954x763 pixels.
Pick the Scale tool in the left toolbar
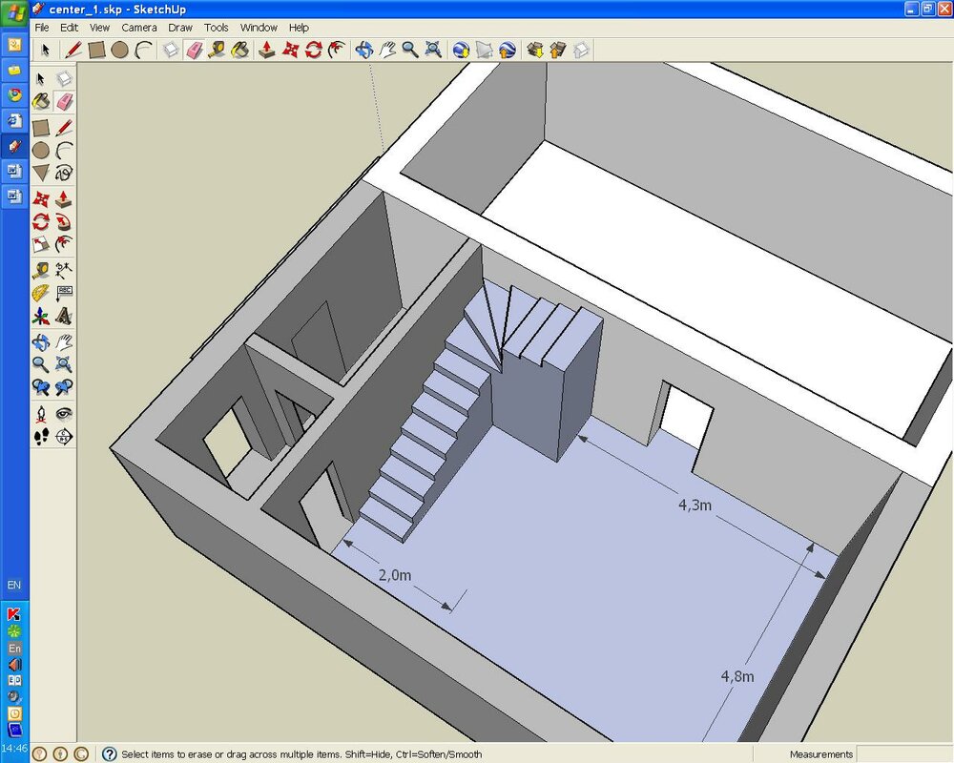(41, 244)
